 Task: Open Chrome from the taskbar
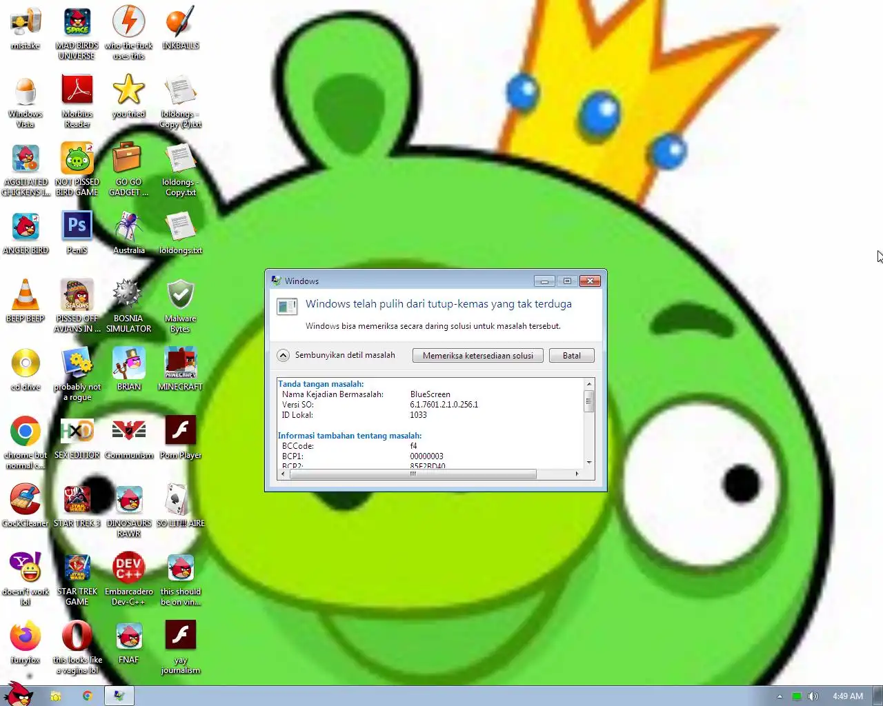coord(88,696)
